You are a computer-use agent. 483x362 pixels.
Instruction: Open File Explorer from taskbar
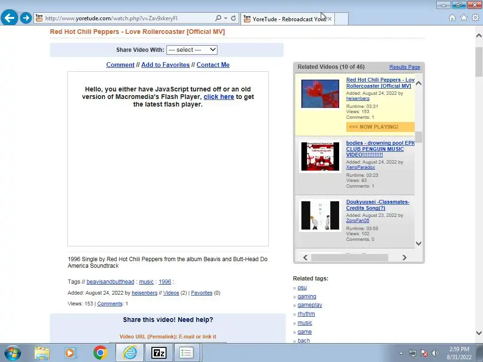point(42,353)
